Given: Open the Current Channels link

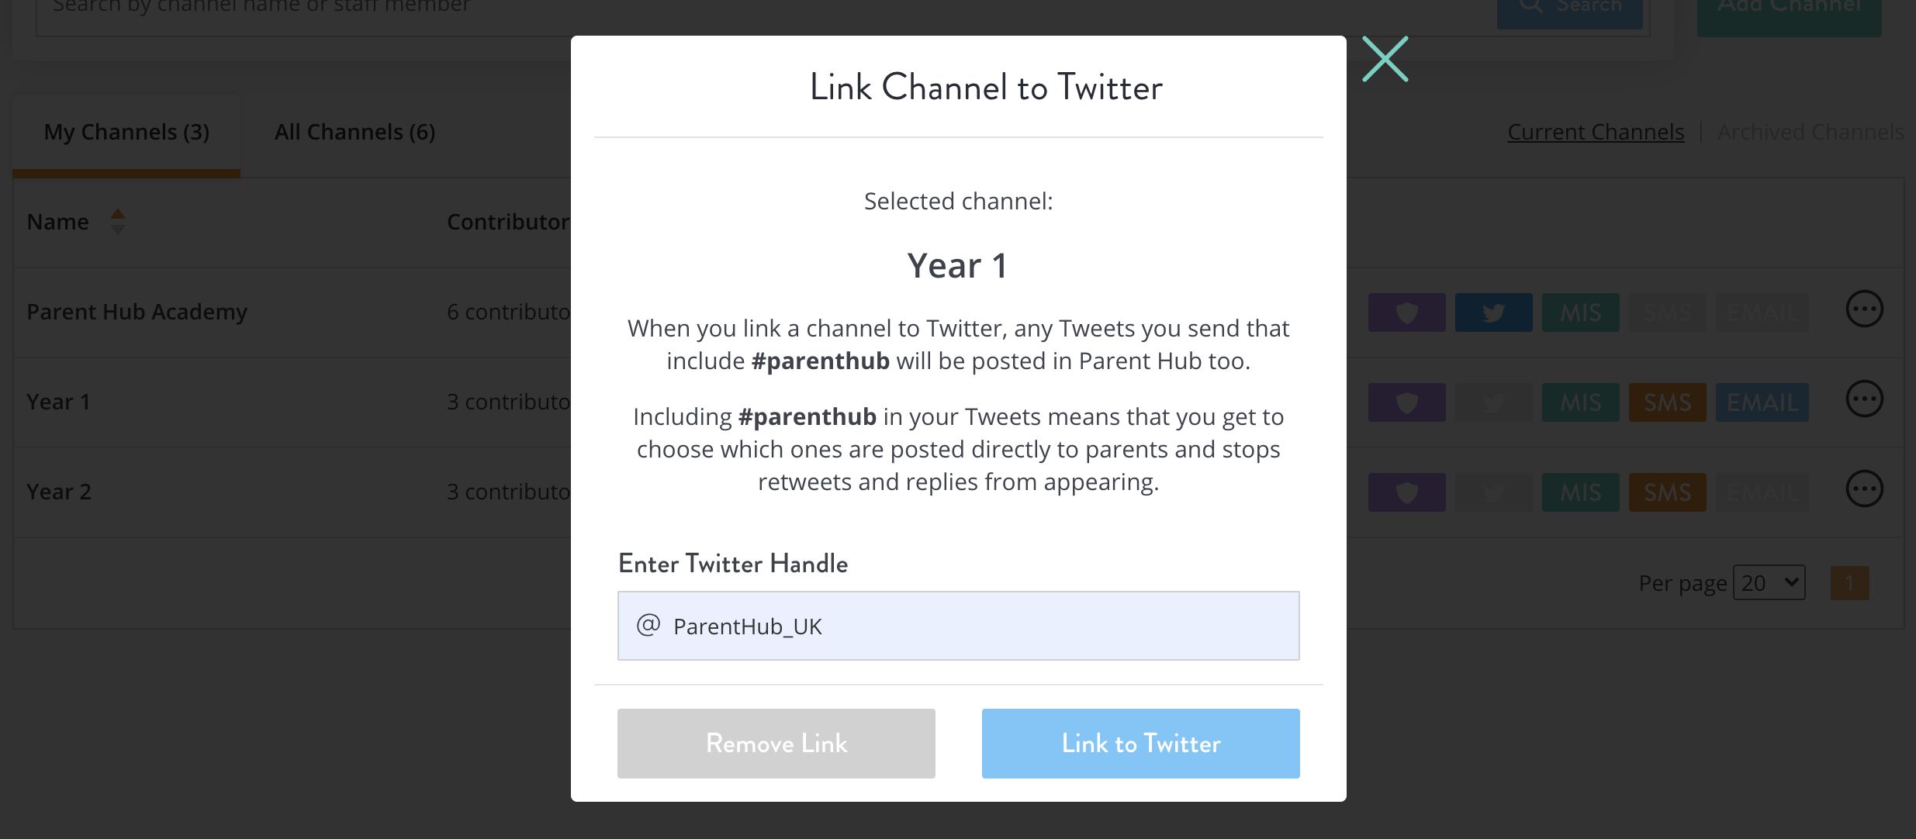Looking at the screenshot, I should (x=1596, y=133).
